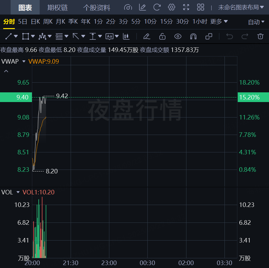This screenshot has width=269, height=268.
Task: Select the 5日 timeframe
Action: click(x=23, y=22)
